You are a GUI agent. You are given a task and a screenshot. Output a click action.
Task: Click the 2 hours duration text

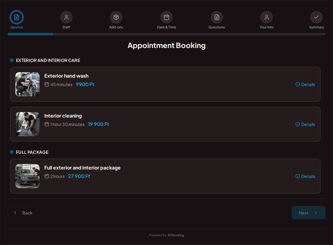pyautogui.click(x=57, y=176)
